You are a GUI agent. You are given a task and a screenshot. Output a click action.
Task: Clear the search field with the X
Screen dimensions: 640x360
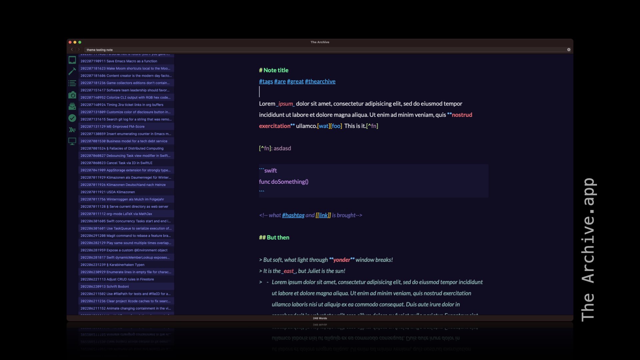(569, 50)
